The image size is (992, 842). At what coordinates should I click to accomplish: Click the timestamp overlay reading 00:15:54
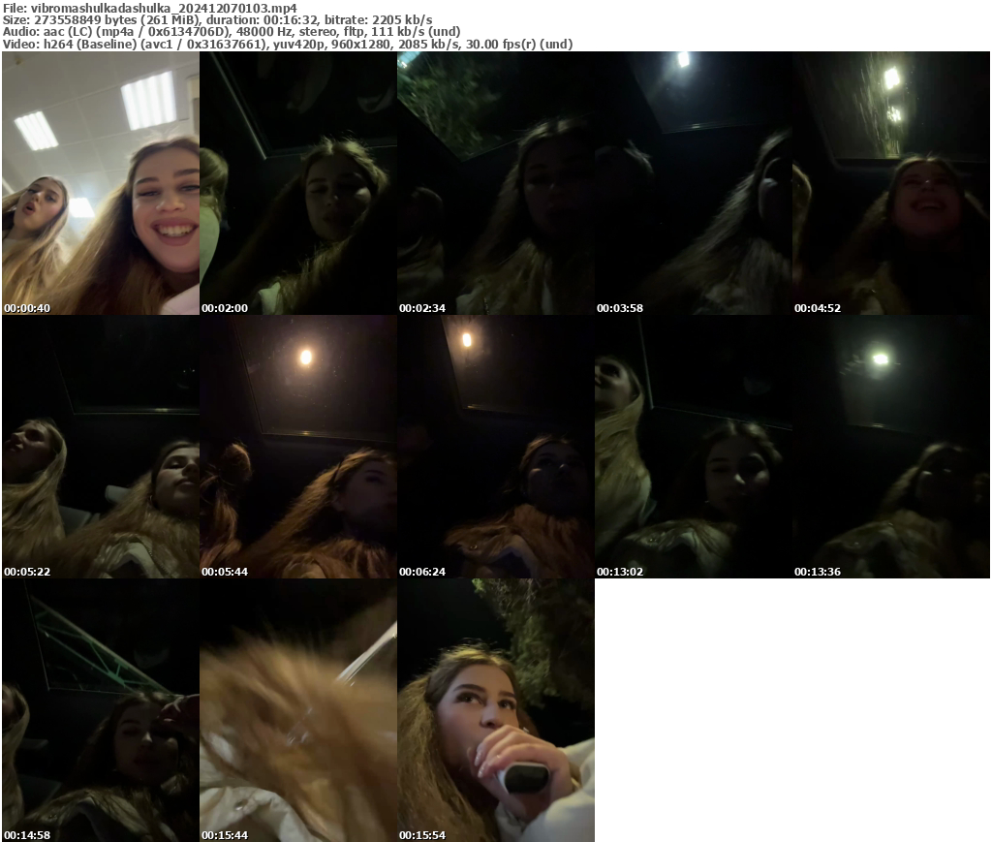click(x=424, y=833)
